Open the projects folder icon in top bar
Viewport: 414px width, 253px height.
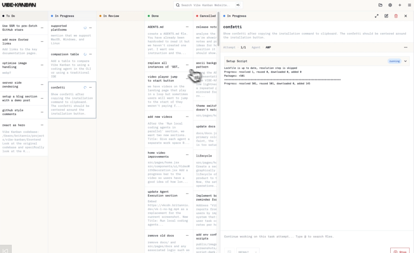(x=380, y=5)
